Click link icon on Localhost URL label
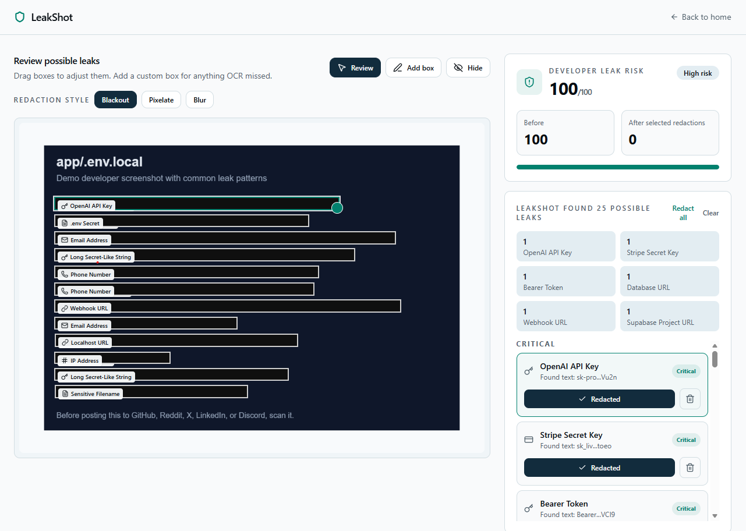The width and height of the screenshot is (746, 531). [65, 342]
